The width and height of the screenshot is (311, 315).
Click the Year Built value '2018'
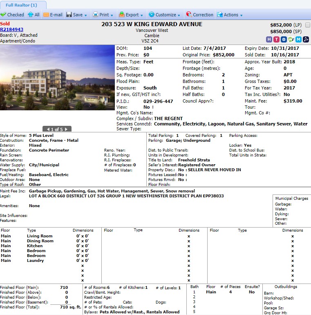[x=289, y=62]
